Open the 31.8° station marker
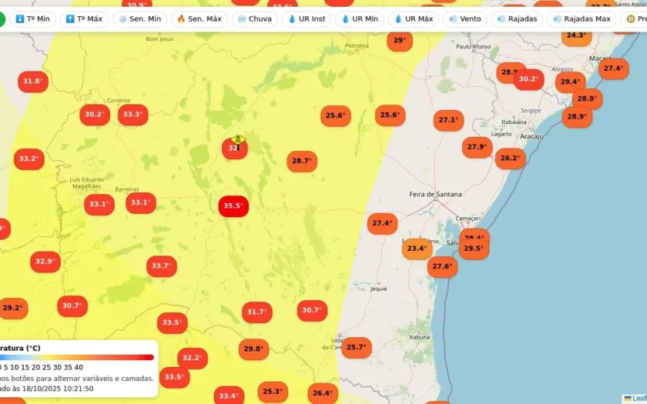This screenshot has width=647, height=404. tap(33, 82)
